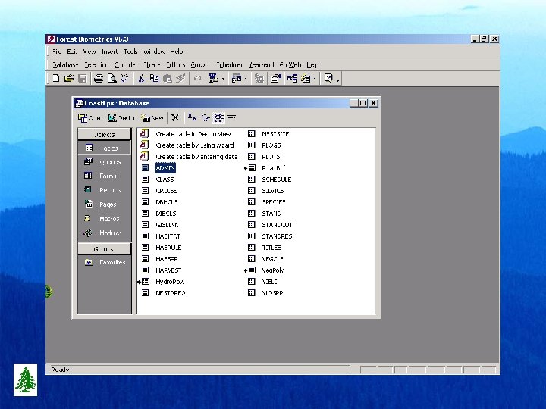
Task: Click the Print toolbar icon
Action: (x=99, y=78)
